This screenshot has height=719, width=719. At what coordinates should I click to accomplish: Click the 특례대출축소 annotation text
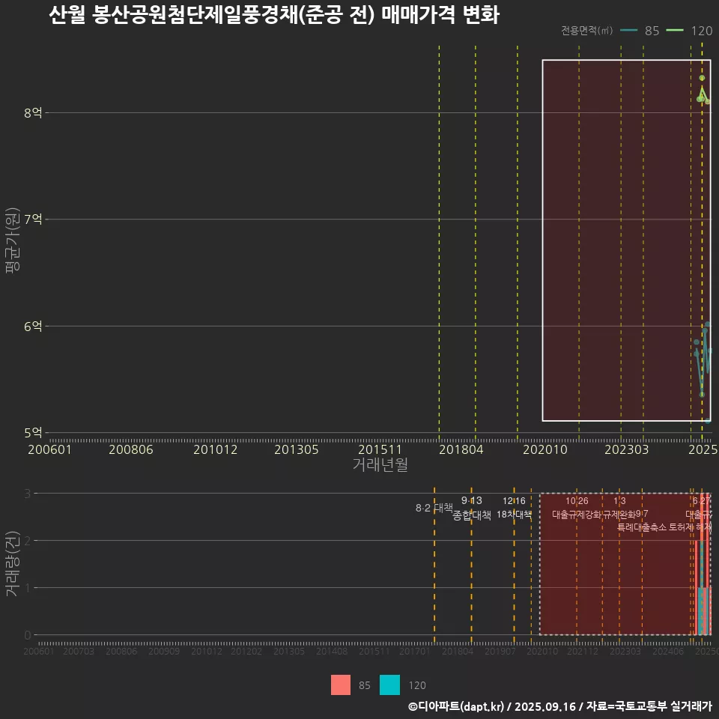coord(642,527)
